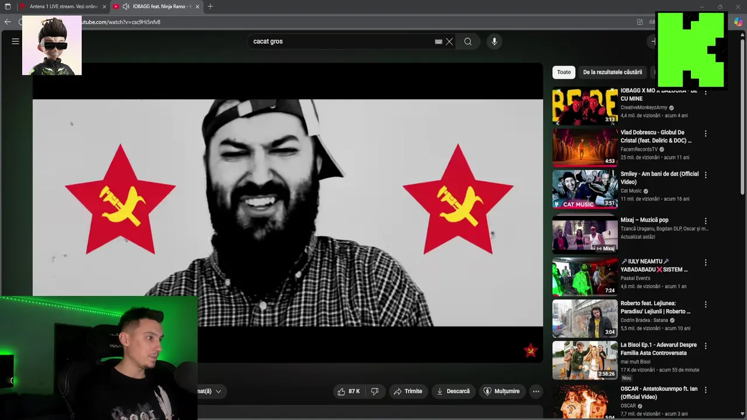
Task: Open Vlad Dobrescu - Globul De Cristal title
Action: (x=656, y=136)
